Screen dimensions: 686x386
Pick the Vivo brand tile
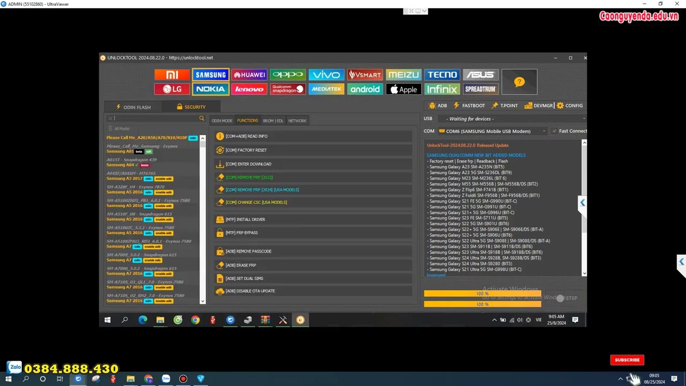(326, 75)
